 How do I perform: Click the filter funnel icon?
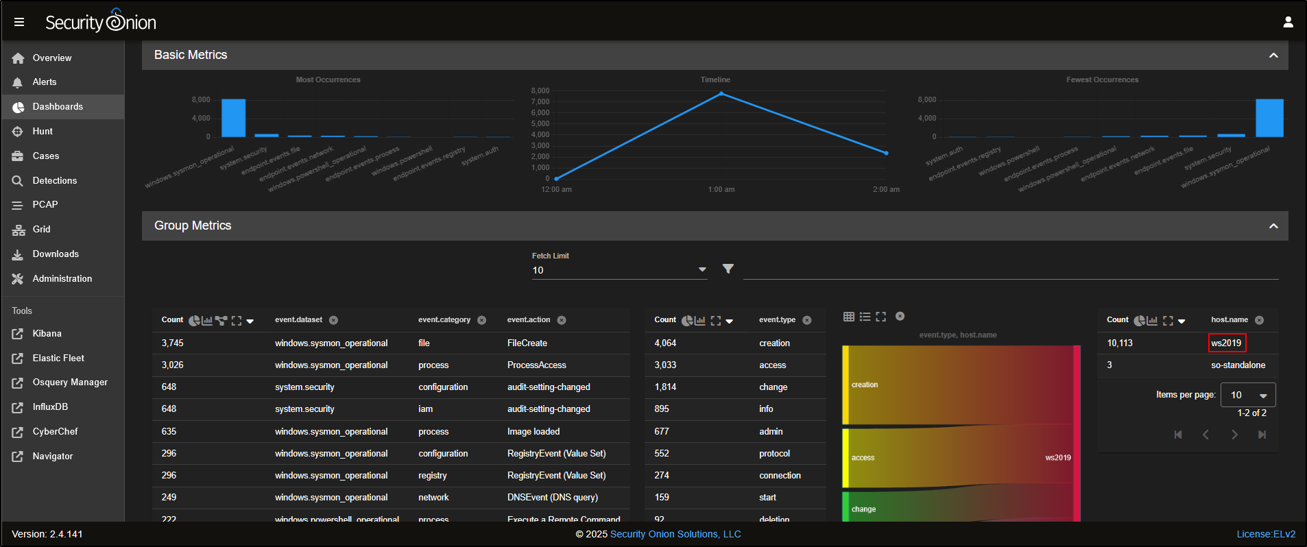[x=728, y=269]
